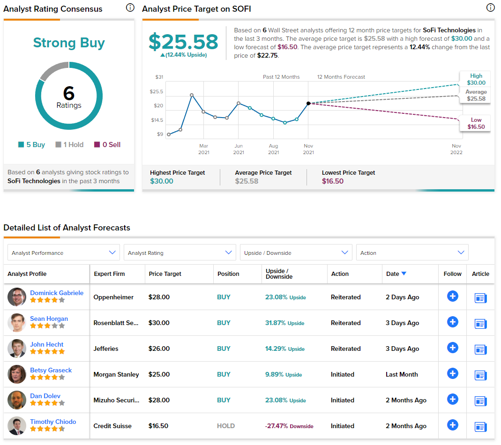Open article icon in Dan Dolev row
The height and width of the screenshot is (445, 501).
pyautogui.click(x=480, y=401)
